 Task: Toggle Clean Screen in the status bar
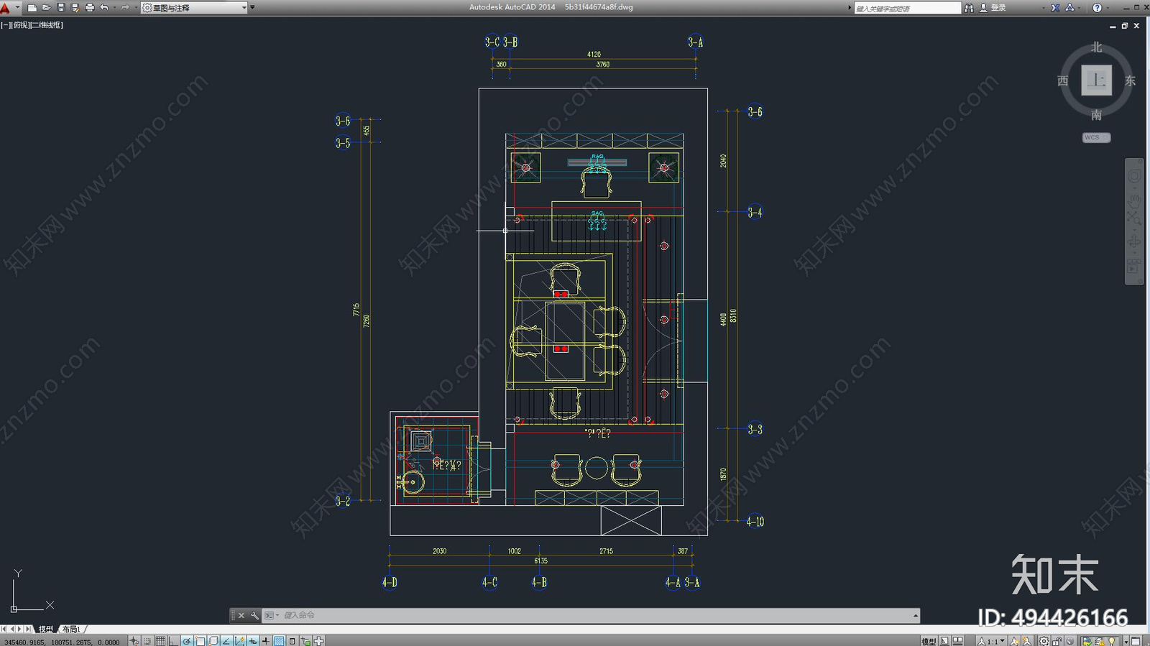coord(1136,641)
